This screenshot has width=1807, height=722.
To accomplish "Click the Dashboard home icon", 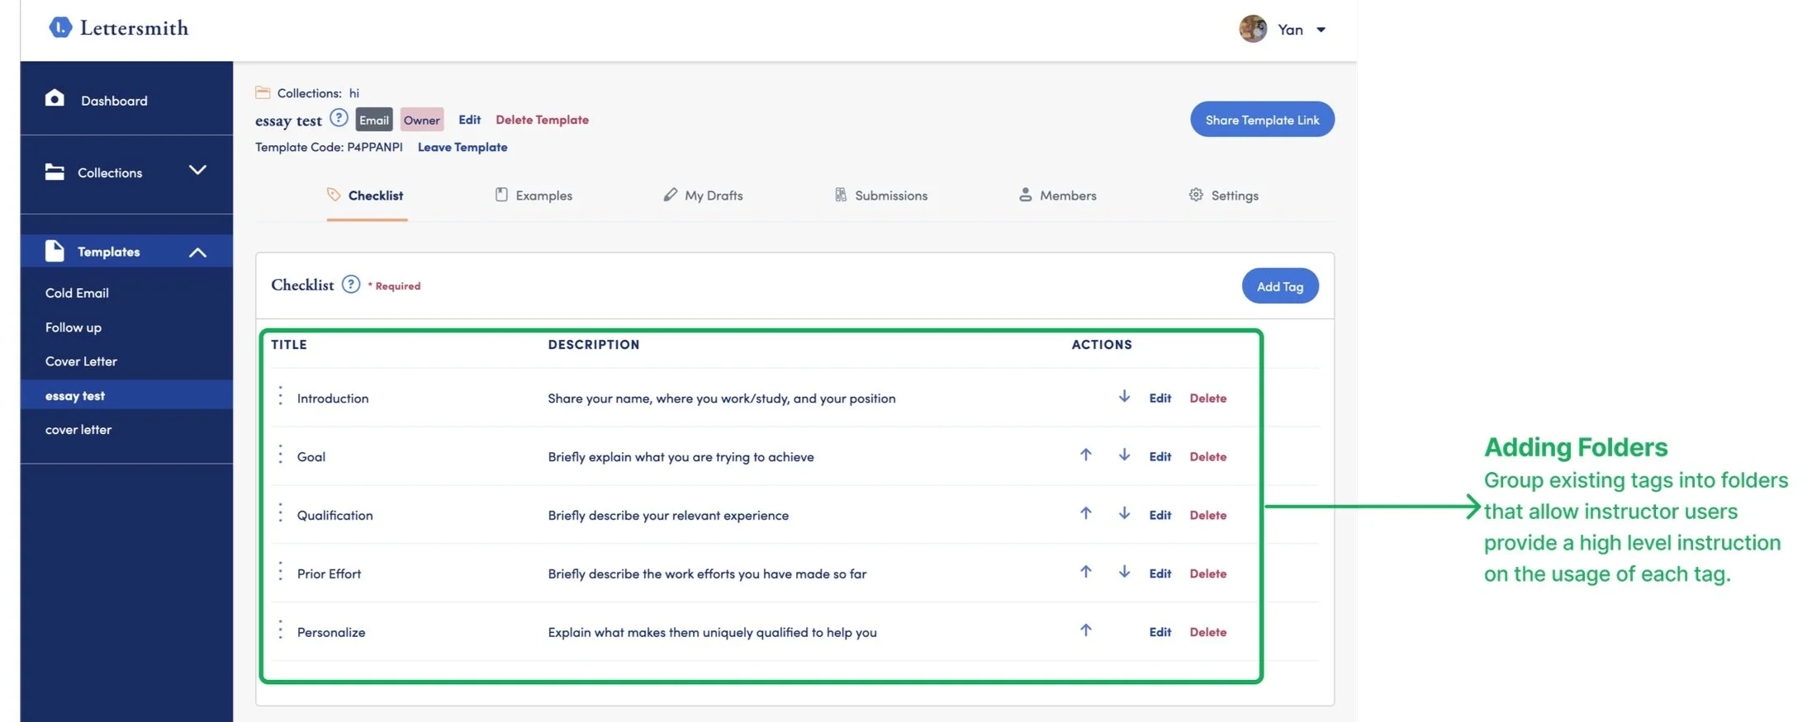I will point(55,99).
